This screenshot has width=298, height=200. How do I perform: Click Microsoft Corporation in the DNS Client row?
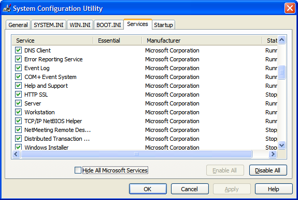[172, 50]
